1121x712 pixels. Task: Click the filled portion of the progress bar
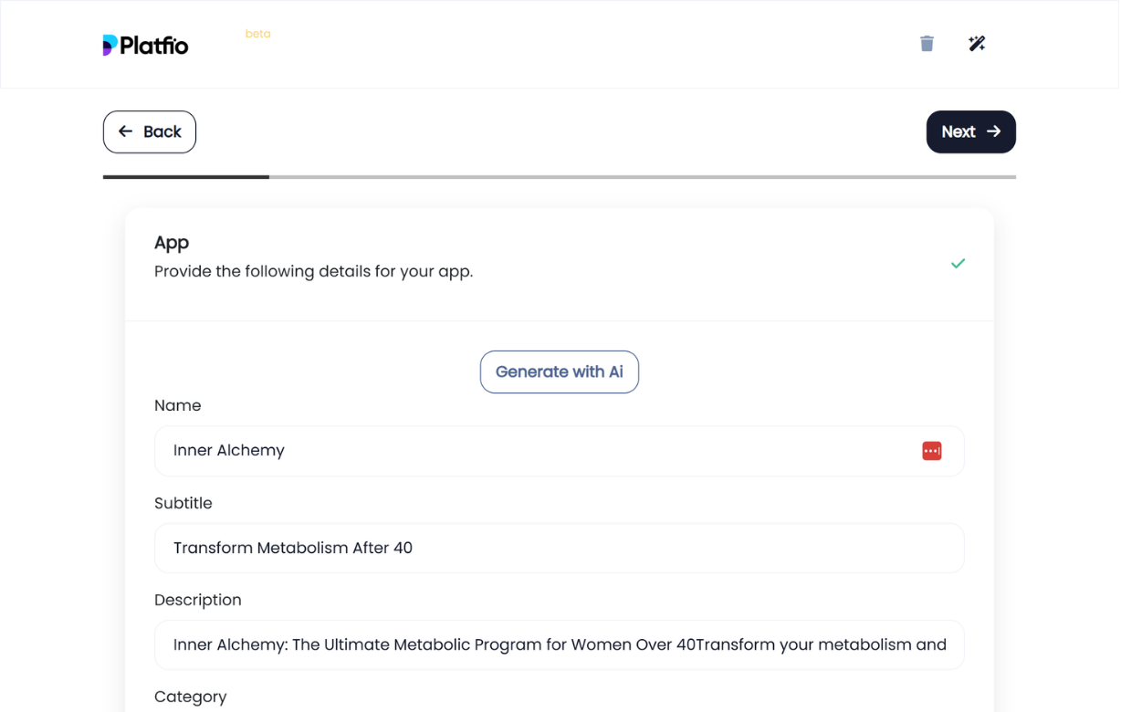(x=183, y=177)
